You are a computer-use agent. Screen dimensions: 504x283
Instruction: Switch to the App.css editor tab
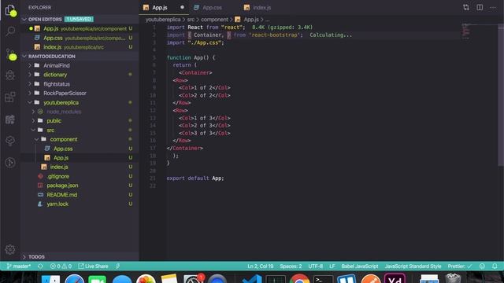[212, 7]
